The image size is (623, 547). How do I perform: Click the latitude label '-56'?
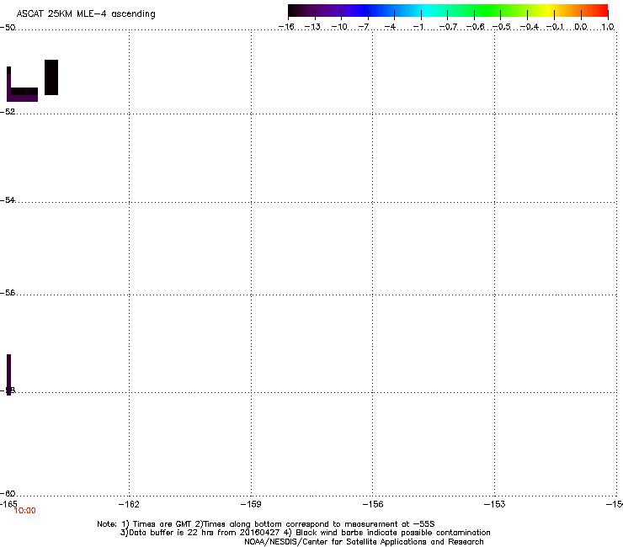click(x=8, y=292)
